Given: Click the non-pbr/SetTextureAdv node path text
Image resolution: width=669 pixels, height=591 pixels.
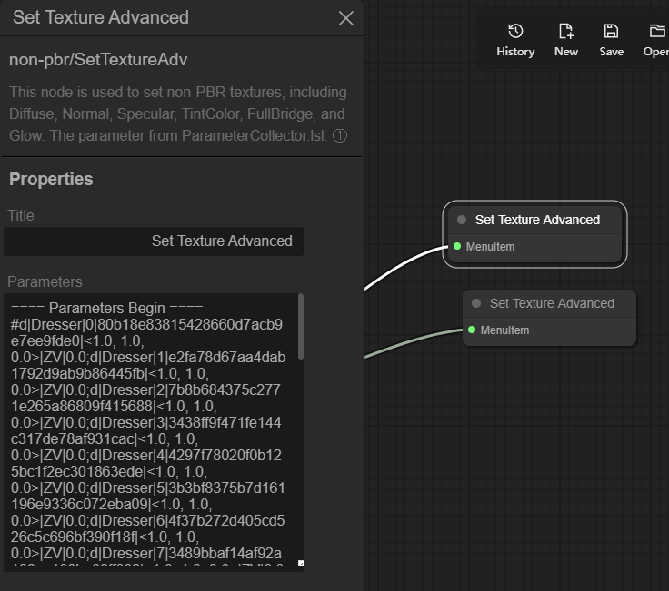Looking at the screenshot, I should (x=98, y=60).
